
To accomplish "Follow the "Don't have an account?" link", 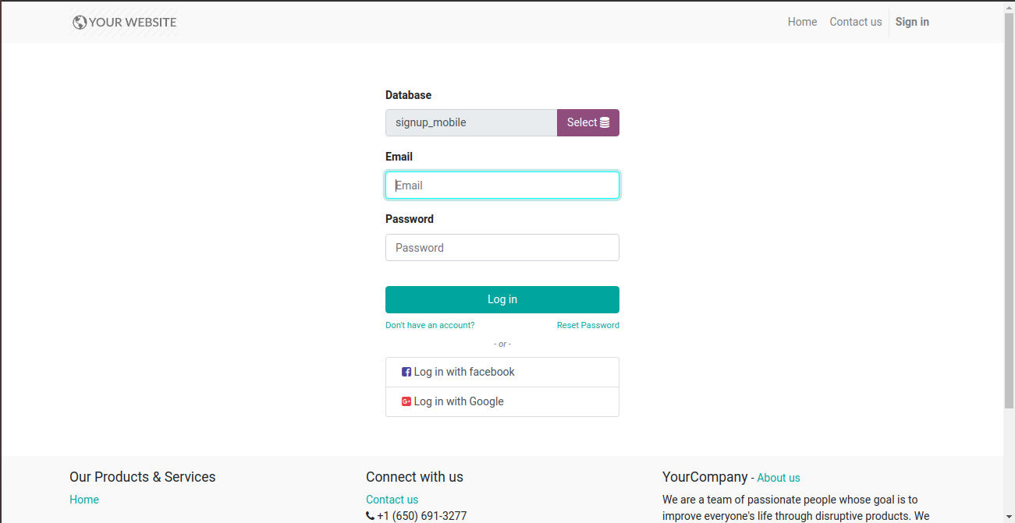I will tap(430, 325).
